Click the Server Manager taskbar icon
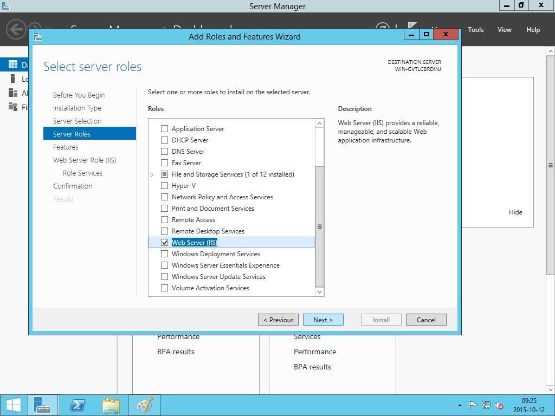The image size is (555, 416). tap(42, 405)
